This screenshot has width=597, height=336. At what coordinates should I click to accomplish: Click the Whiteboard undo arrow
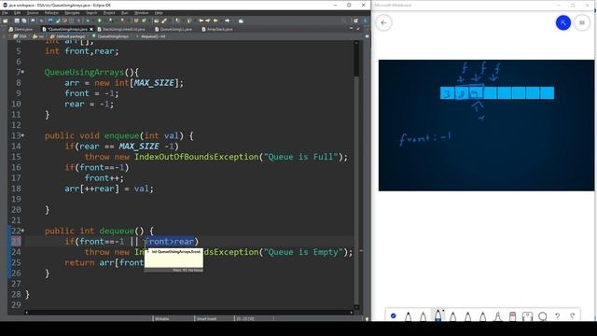point(558,315)
